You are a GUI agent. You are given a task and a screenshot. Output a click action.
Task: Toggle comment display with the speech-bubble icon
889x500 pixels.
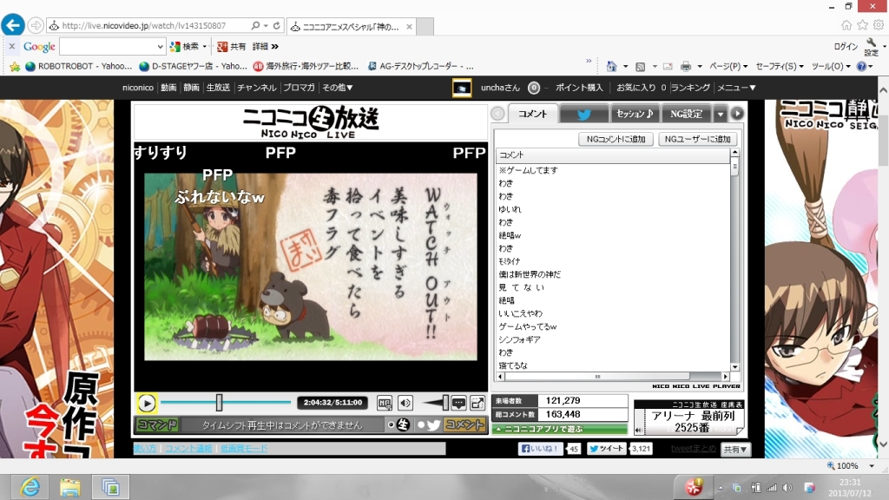point(458,403)
